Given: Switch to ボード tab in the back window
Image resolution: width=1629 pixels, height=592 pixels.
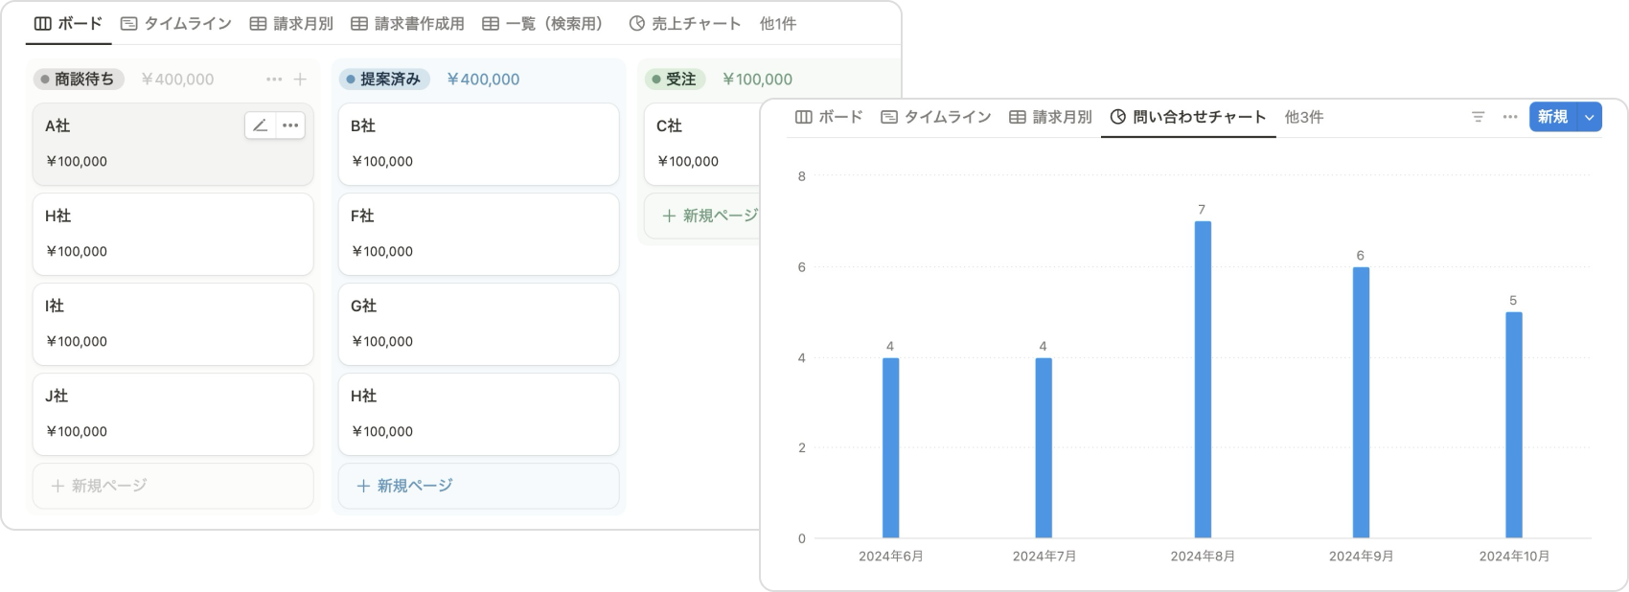Looking at the screenshot, I should (68, 24).
